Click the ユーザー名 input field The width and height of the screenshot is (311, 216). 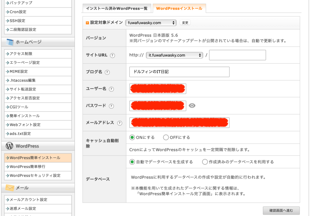(158, 89)
